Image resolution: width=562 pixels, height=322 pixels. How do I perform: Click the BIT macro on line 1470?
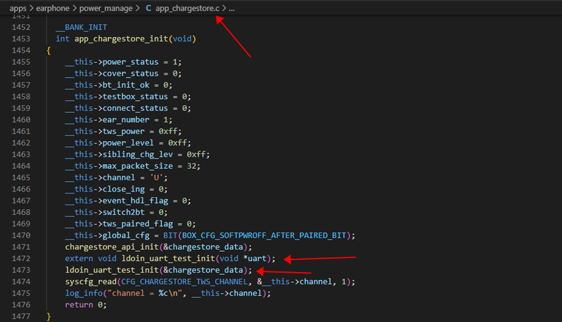coord(170,235)
